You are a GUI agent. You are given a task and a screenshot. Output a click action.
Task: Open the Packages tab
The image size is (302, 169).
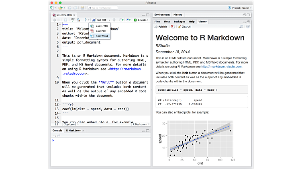(x=180, y=21)
